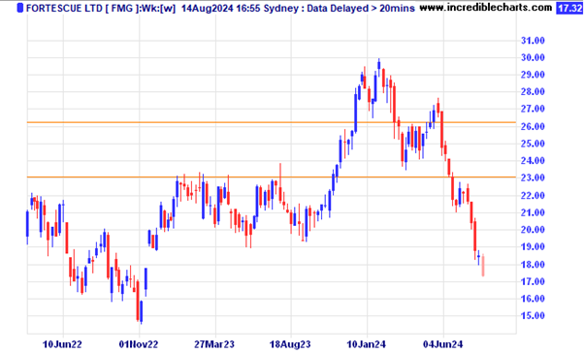Click the blue legend marker beside FORTESCUE LTD

tap(20, 8)
